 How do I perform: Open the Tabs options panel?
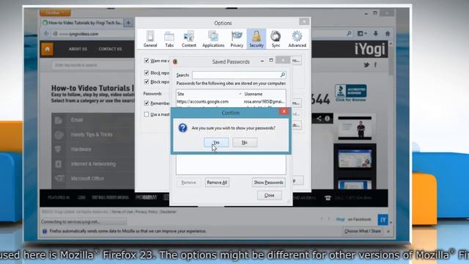coord(169,39)
